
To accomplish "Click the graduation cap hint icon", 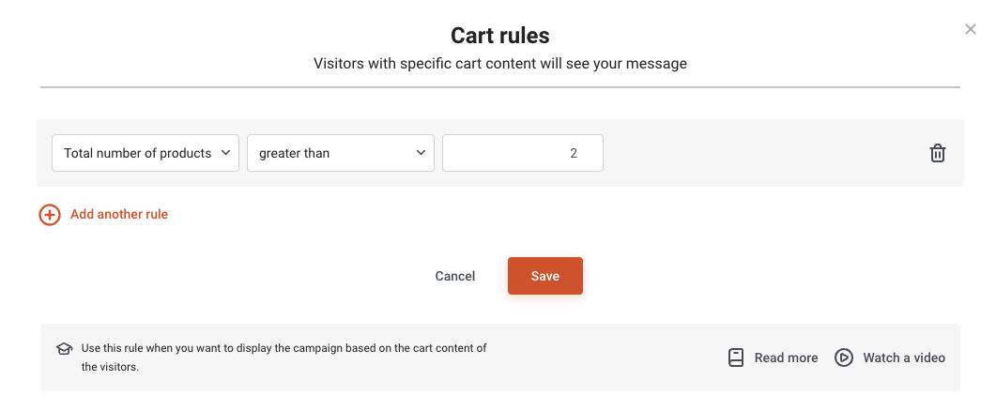I will point(64,348).
